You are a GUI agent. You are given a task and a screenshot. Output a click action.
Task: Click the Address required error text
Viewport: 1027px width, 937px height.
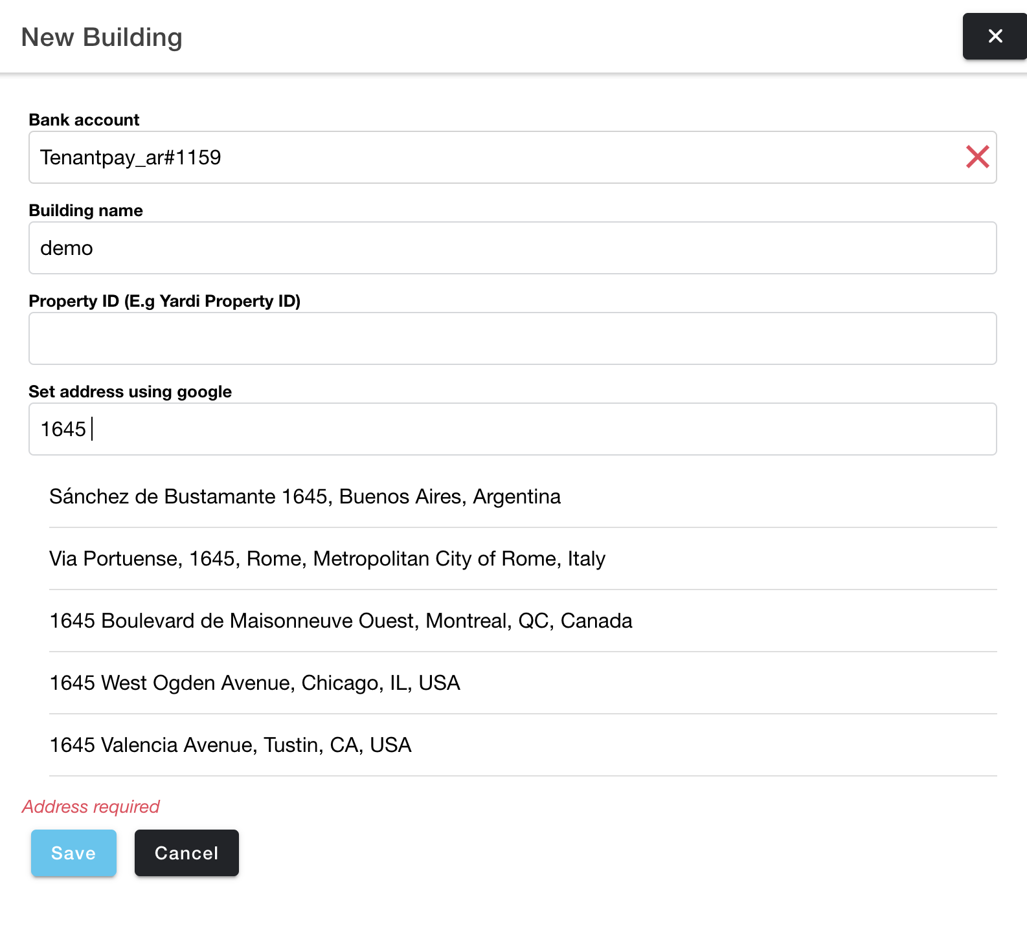(x=91, y=806)
